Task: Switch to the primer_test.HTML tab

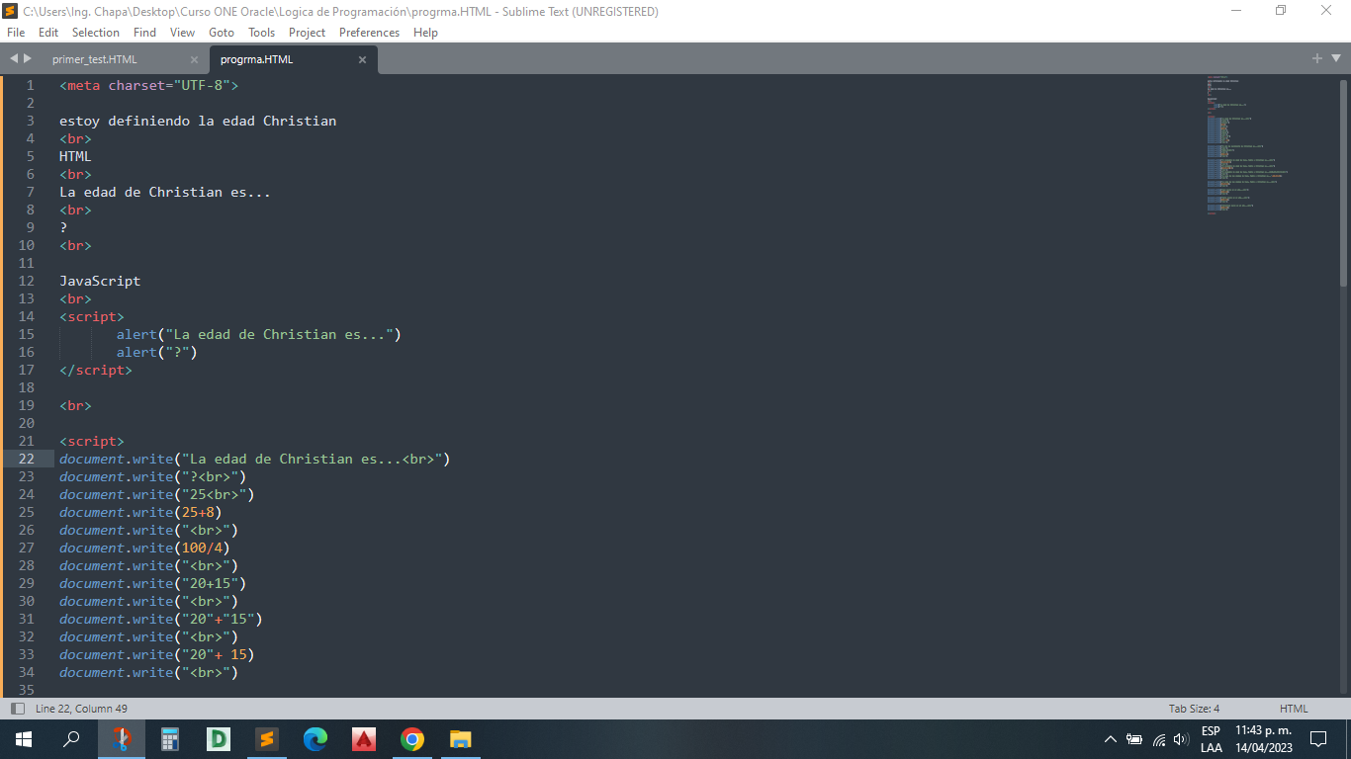Action: [95, 59]
